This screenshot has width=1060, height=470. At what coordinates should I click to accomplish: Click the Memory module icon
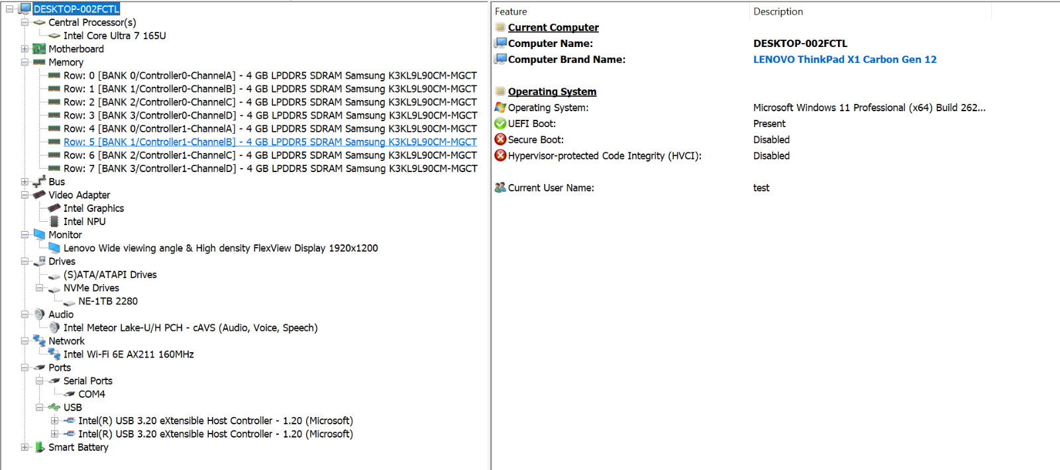tap(39, 62)
